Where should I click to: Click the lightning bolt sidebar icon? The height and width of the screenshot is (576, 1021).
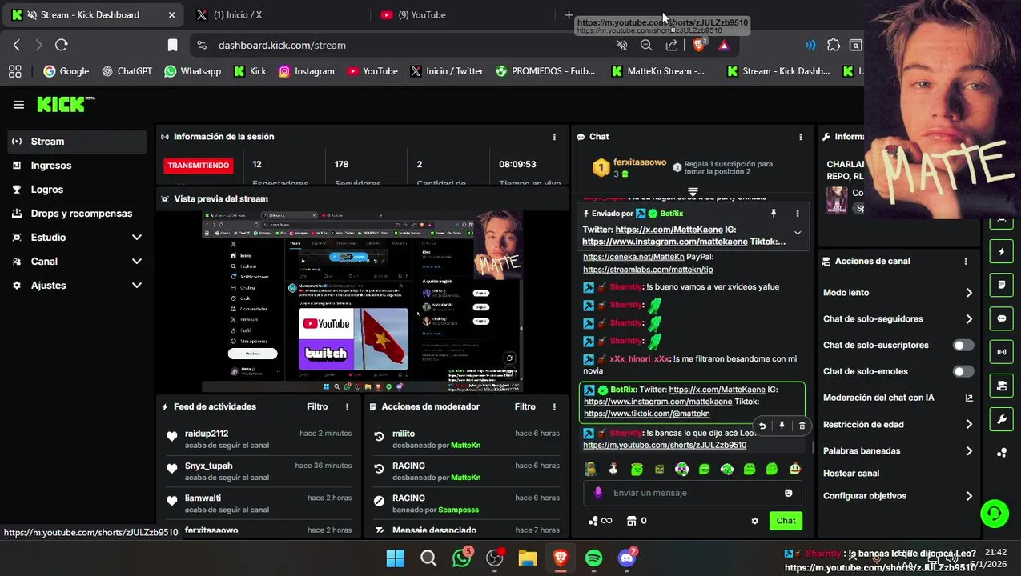1002,251
